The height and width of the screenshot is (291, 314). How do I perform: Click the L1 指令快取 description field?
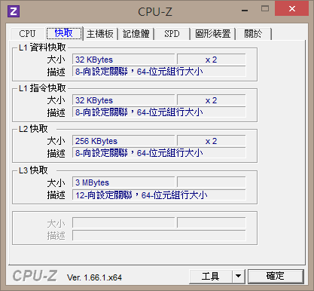(x=159, y=112)
